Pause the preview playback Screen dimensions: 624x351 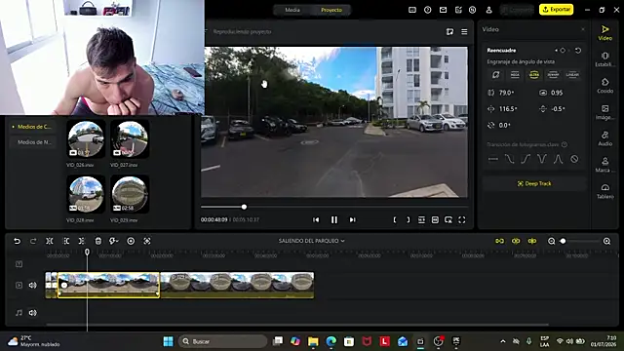point(334,219)
